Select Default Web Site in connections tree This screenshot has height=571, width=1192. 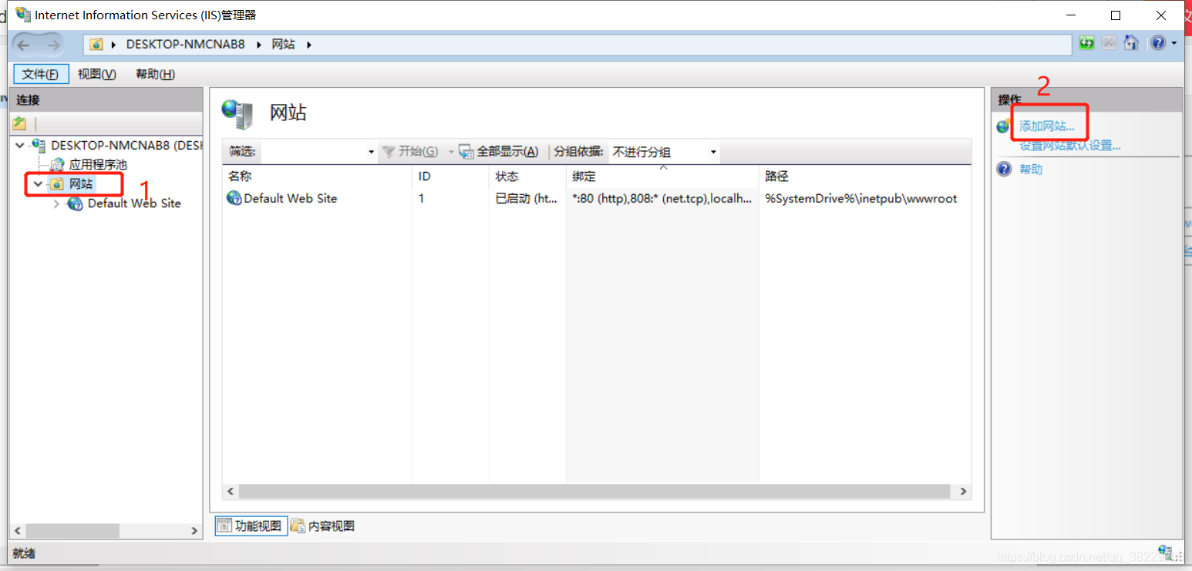coord(134,203)
